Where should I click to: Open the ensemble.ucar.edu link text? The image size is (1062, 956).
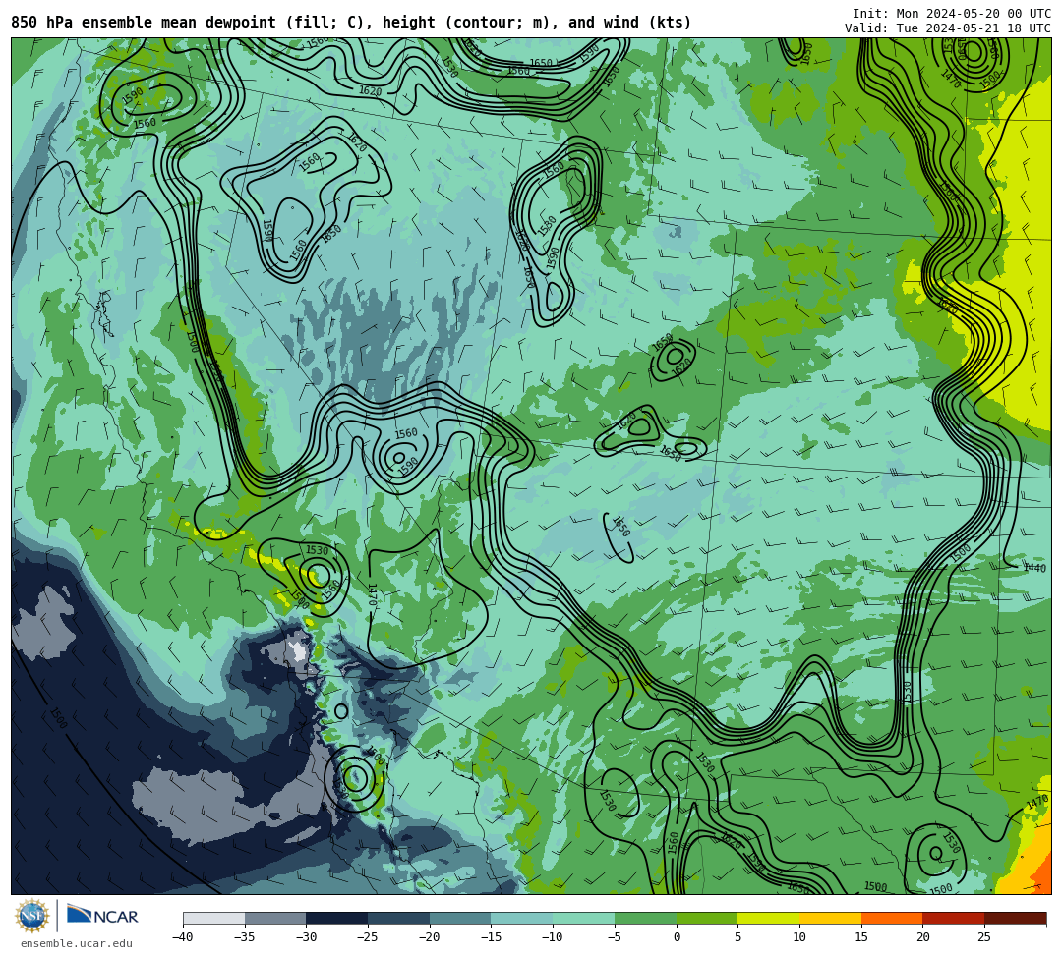(77, 944)
